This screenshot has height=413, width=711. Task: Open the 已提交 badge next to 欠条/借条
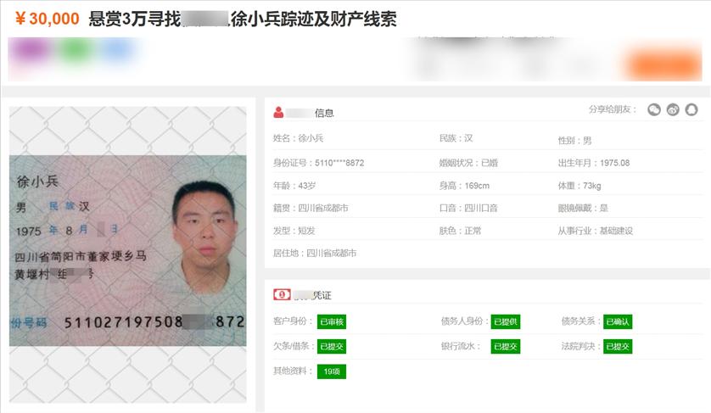332,346
